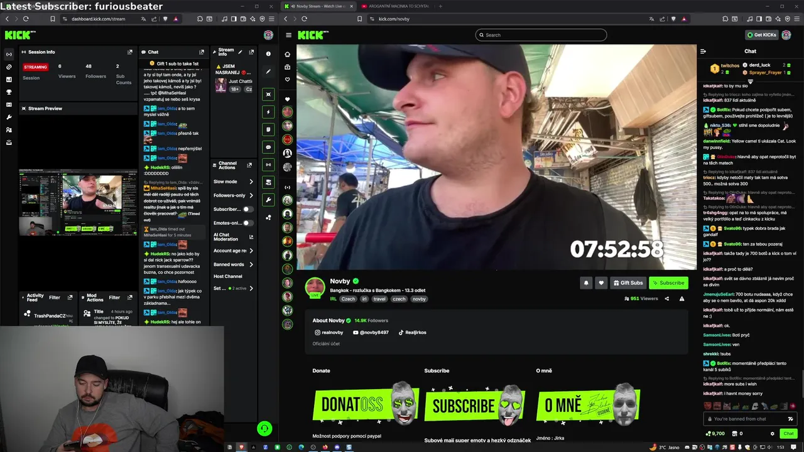The height and width of the screenshot is (452, 804).
Task: Click the green headset support button
Action: point(264,429)
